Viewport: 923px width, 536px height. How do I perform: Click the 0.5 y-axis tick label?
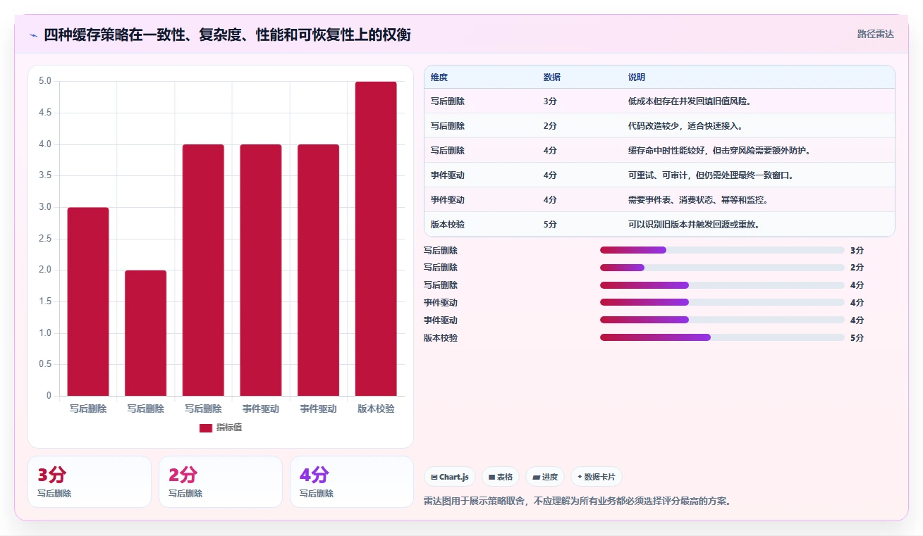pyautogui.click(x=45, y=364)
